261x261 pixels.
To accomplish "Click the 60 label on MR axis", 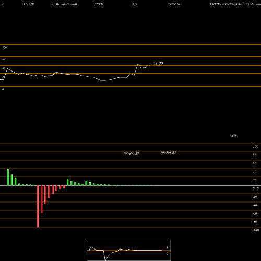I will pos(255,163).
